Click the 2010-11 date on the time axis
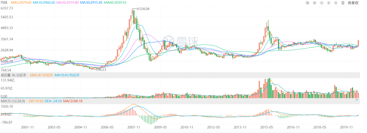The width and height of the screenshot is (367, 133). (187, 128)
